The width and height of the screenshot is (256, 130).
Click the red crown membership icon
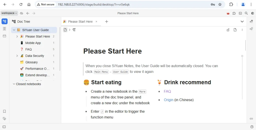click(228, 13)
